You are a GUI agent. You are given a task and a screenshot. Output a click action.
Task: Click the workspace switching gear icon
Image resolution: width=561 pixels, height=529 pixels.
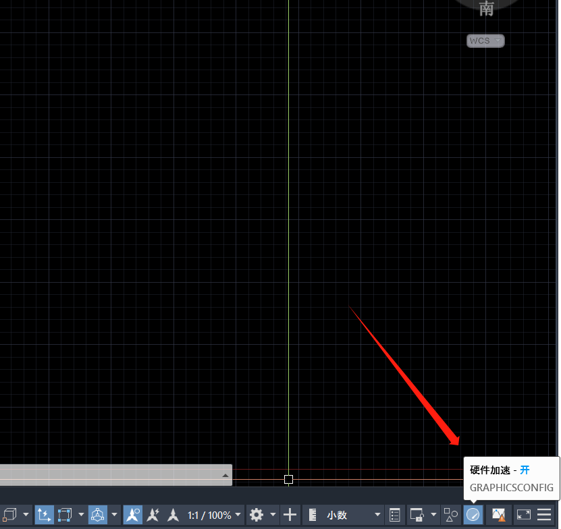[x=257, y=515]
